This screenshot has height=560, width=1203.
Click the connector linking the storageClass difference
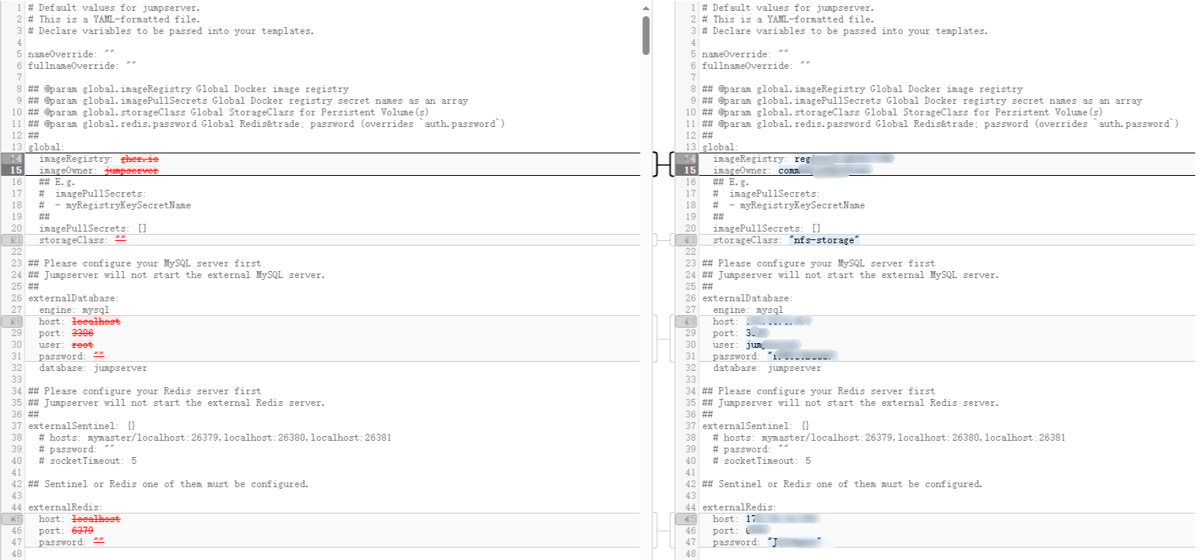[662, 240]
